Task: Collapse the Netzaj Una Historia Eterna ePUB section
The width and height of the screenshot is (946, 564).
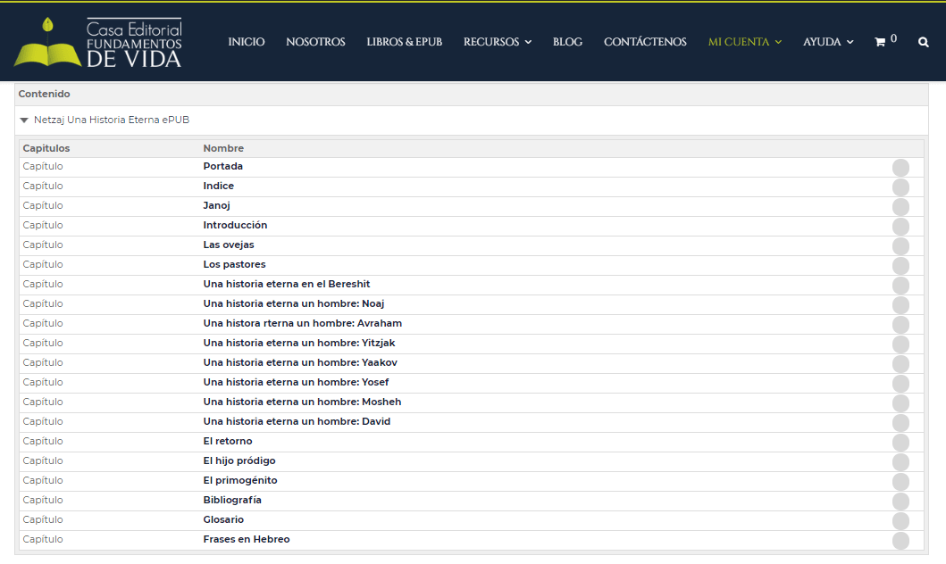Action: 24,120
